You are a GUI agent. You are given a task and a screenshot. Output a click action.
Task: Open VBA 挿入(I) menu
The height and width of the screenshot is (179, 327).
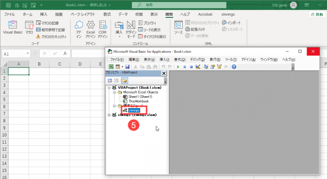click(x=164, y=60)
